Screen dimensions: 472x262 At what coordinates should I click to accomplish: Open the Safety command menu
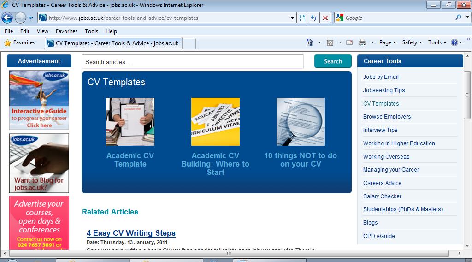point(412,42)
